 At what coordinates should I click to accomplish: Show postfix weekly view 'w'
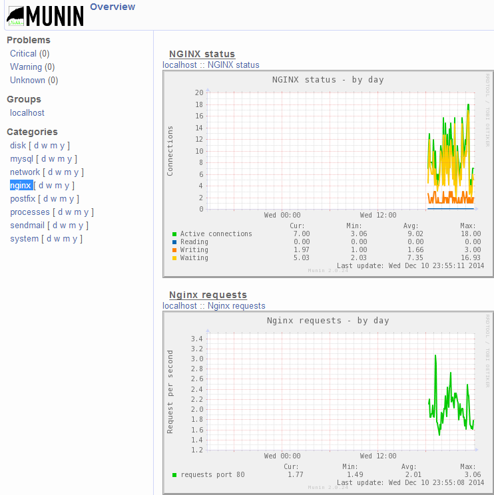[x=54, y=198]
